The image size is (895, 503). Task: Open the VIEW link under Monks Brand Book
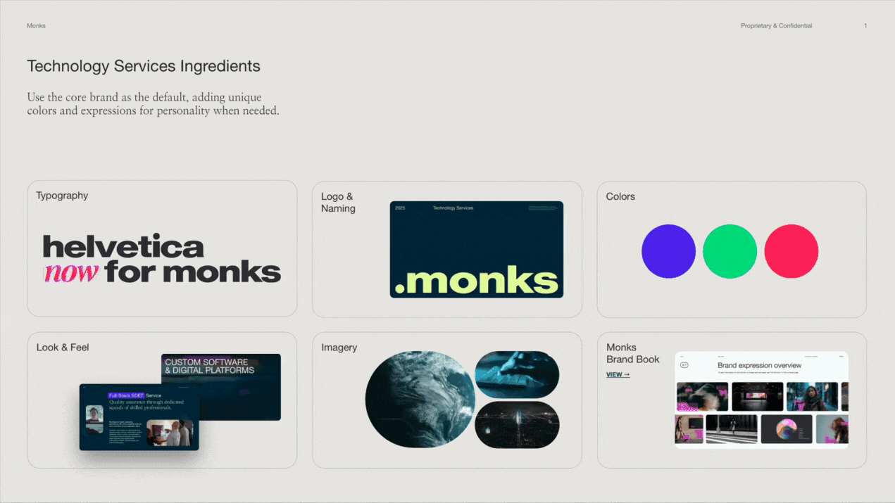click(x=618, y=374)
